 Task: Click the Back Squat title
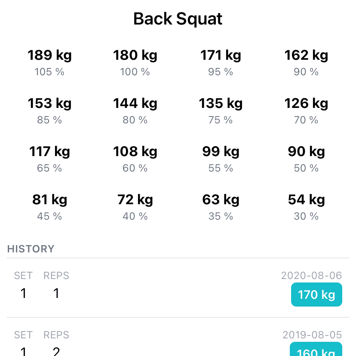pyautogui.click(x=178, y=19)
